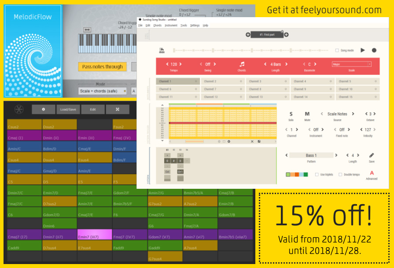Toggle the circle indicator on Channel 1

pyautogui.click(x=196, y=81)
